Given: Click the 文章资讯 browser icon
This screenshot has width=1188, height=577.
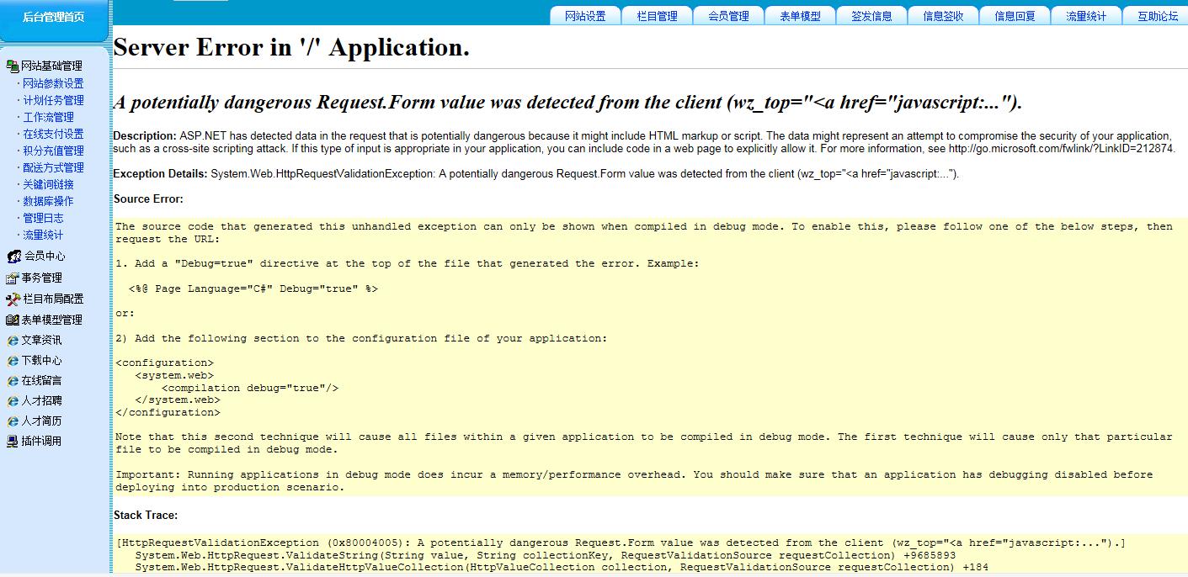Looking at the screenshot, I should tap(13, 341).
